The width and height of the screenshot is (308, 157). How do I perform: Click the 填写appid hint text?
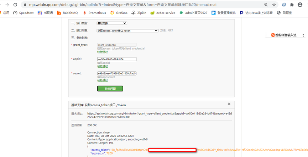(104, 63)
